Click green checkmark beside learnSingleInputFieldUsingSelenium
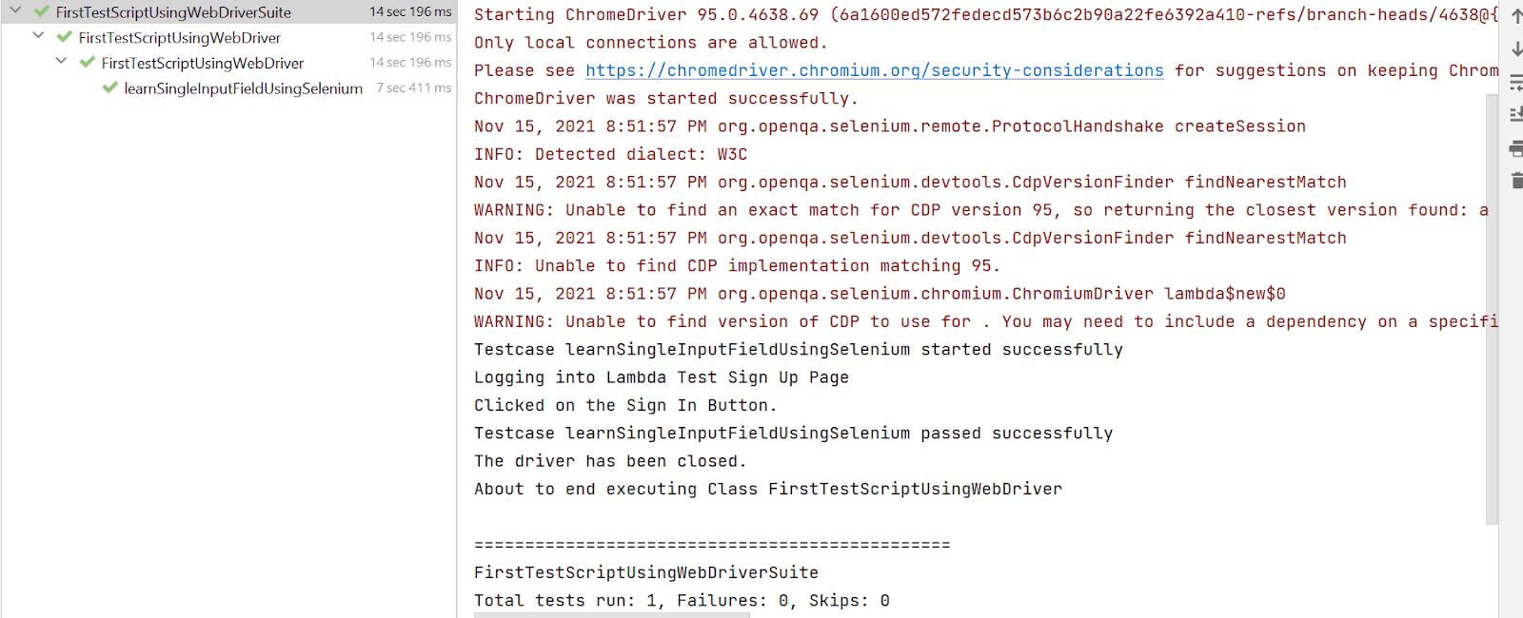The image size is (1523, 618). point(110,88)
